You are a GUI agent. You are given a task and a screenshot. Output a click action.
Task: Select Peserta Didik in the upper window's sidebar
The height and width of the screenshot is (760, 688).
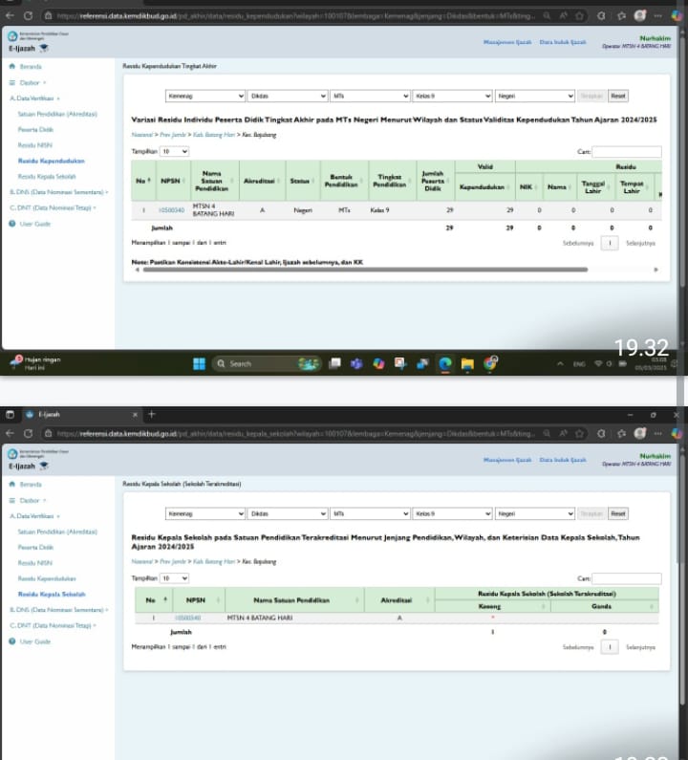35,128
